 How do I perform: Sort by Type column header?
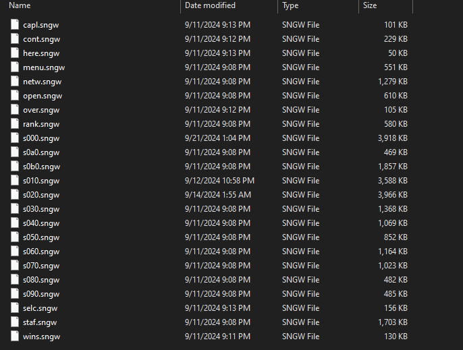point(290,5)
